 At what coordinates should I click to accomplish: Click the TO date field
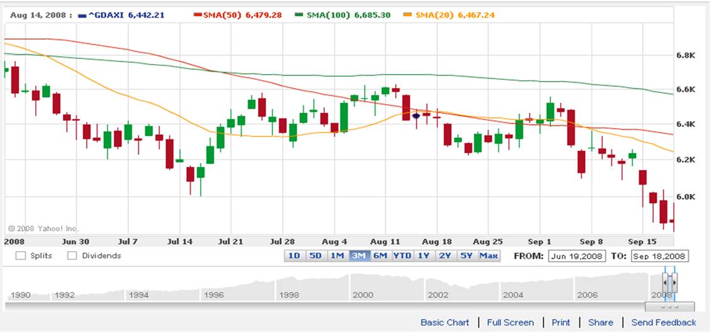pyautogui.click(x=659, y=256)
